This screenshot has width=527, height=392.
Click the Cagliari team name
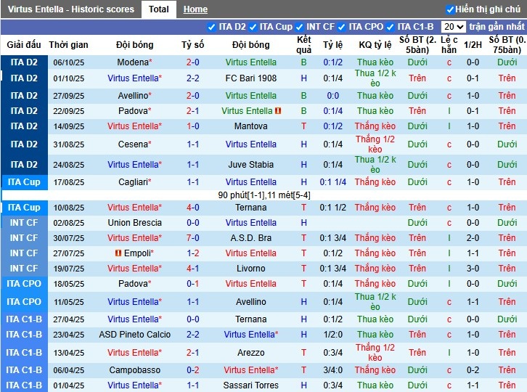coord(132,182)
